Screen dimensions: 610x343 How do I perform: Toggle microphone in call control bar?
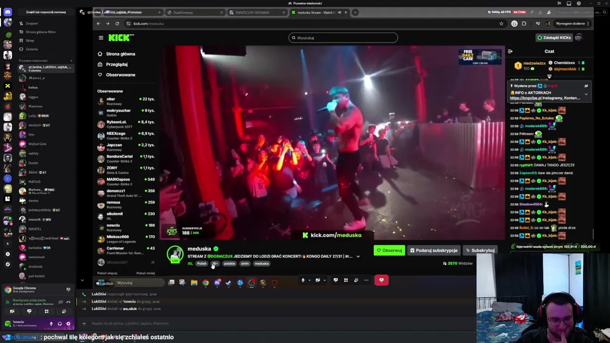pyautogui.click(x=303, y=280)
